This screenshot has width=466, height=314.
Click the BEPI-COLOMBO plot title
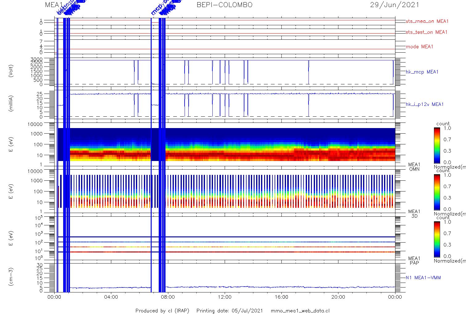tap(224, 5)
